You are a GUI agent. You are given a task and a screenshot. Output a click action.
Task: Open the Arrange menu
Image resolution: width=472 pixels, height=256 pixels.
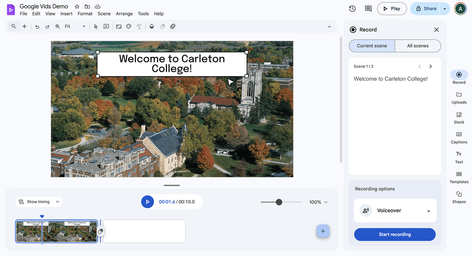(x=124, y=13)
